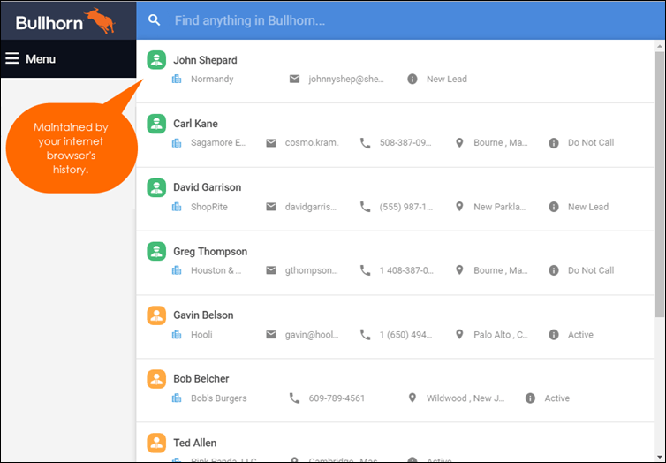This screenshot has width=666, height=463.
Task: Click the phone icon beside (555) 987-1...
Action: pyautogui.click(x=366, y=207)
